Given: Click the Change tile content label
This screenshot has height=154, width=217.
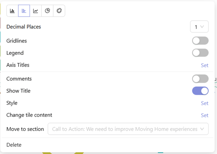Looking at the screenshot, I should 29,115.
